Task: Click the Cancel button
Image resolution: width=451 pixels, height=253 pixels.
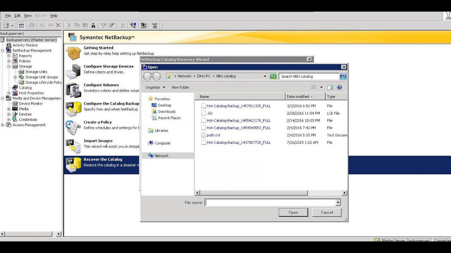Action: tap(327, 212)
